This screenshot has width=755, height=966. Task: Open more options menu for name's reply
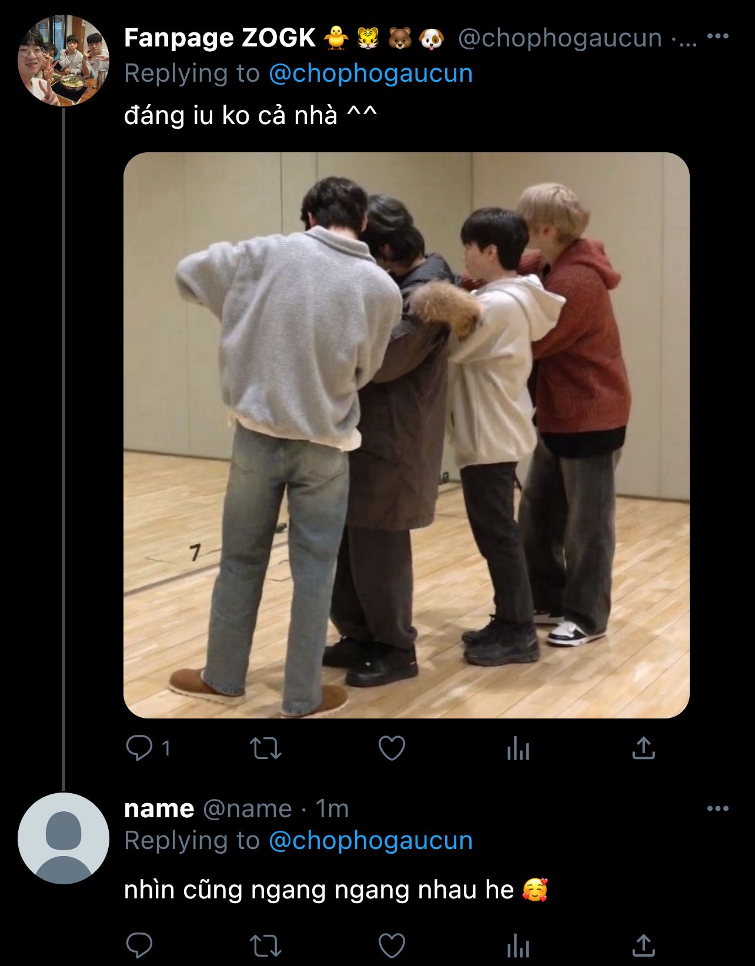point(717,809)
